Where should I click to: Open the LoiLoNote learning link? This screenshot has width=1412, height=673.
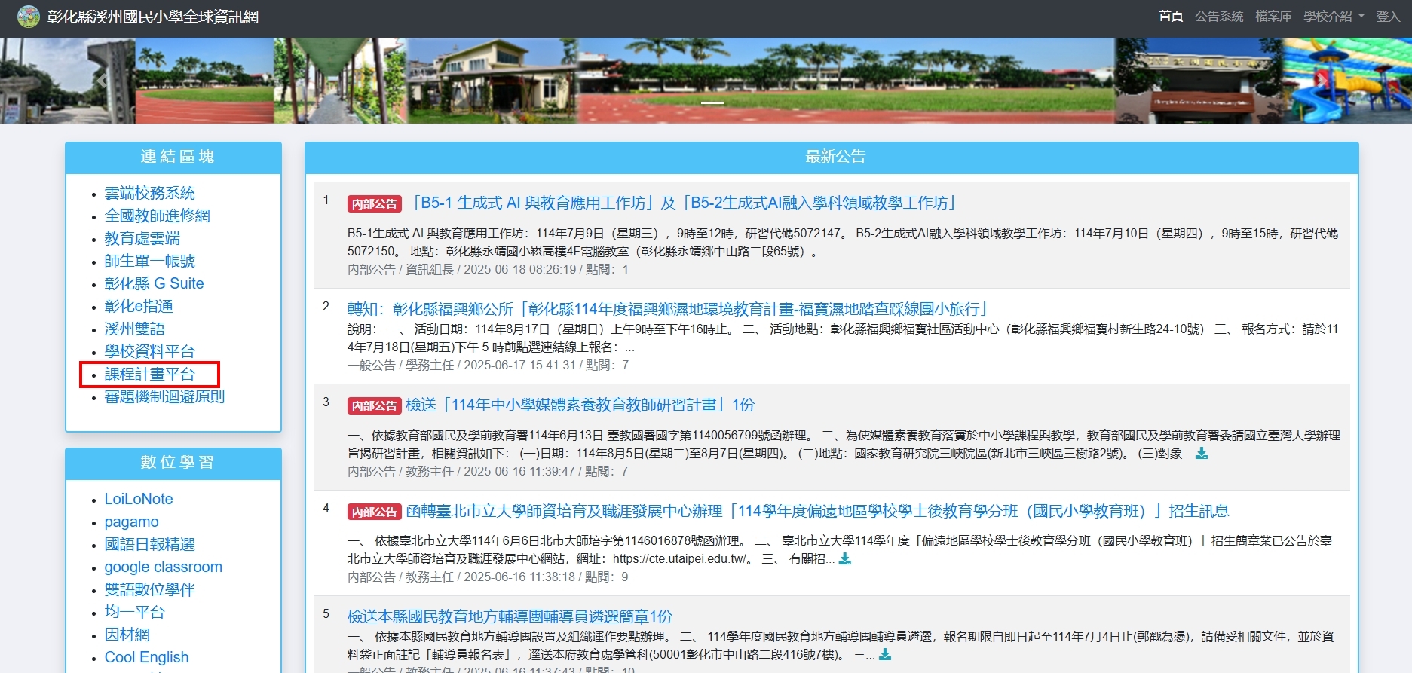(139, 499)
